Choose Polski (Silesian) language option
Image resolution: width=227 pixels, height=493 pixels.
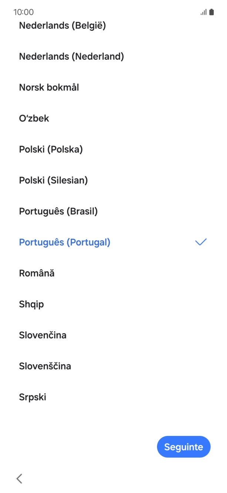[53, 181]
